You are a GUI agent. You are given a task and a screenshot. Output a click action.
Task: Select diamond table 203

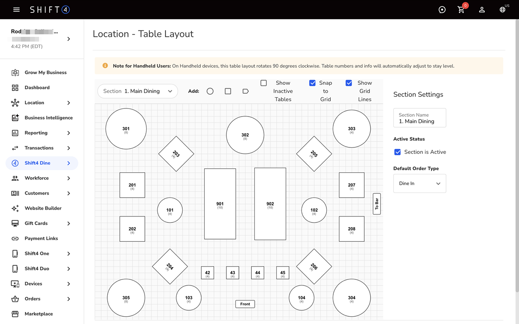[x=176, y=154]
